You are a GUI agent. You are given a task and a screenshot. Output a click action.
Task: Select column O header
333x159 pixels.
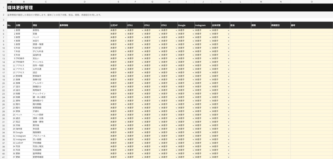coord(312,2)
